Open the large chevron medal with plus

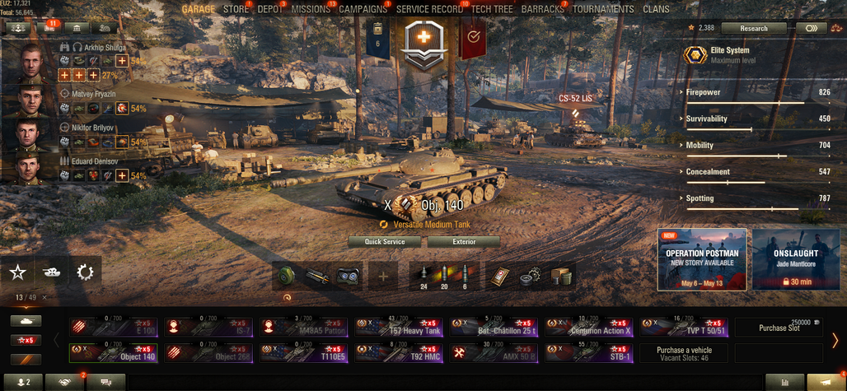coord(426,46)
